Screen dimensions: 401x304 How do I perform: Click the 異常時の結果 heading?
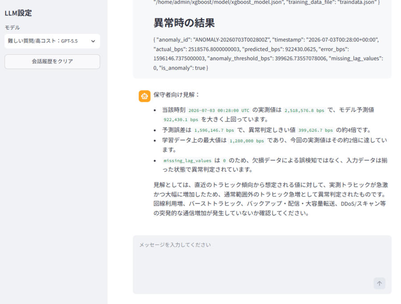(x=184, y=23)
